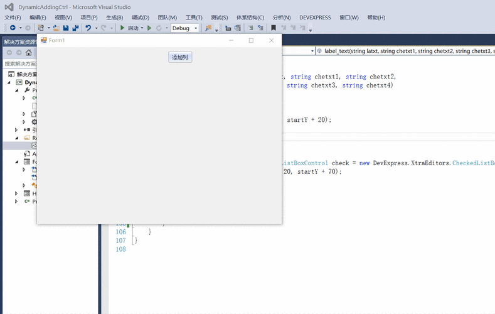Click the Visual Studio logo in title bar
The height and width of the screenshot is (314, 495).
[x=9, y=7]
